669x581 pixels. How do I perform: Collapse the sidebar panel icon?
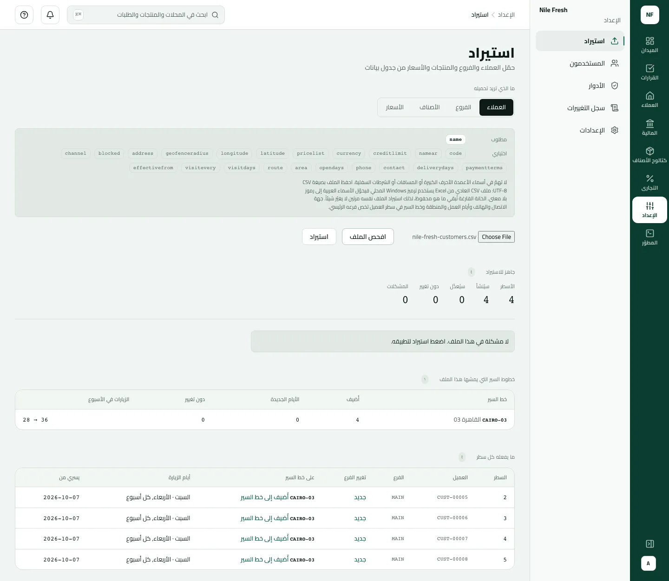[649, 544]
